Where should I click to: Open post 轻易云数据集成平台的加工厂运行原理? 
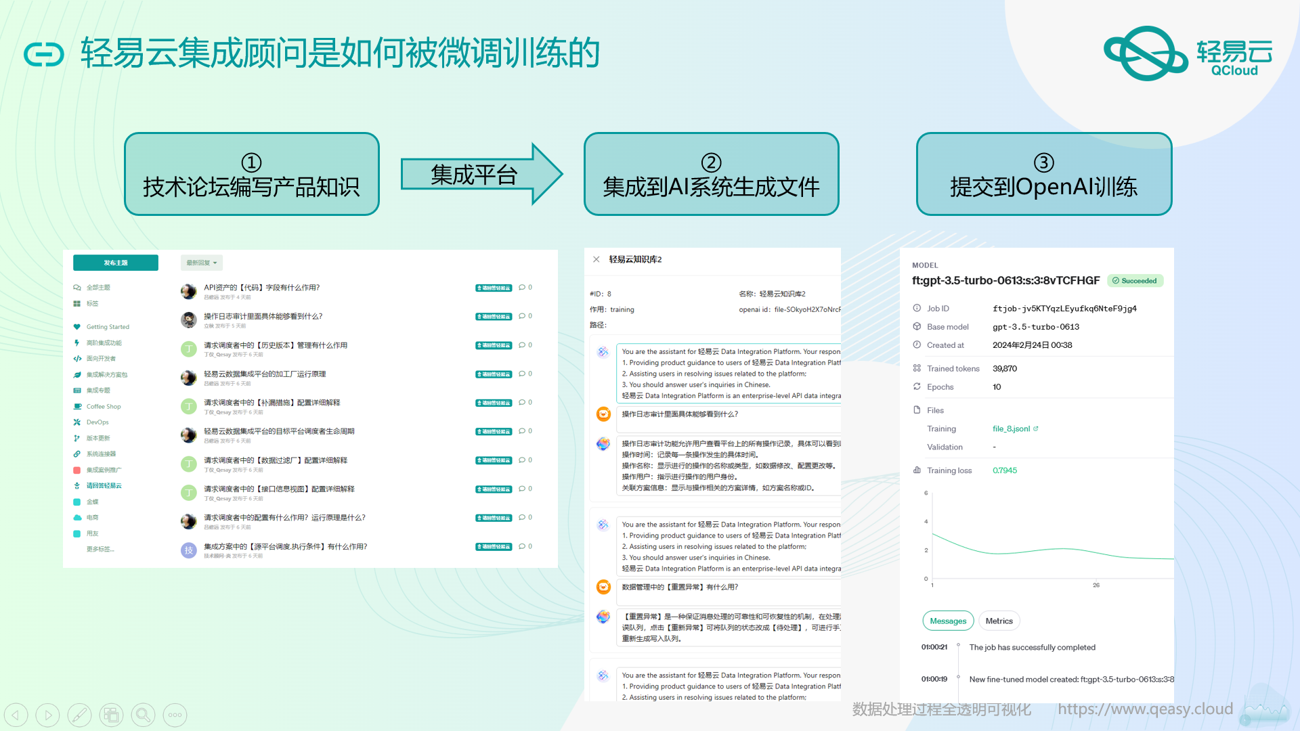(265, 374)
